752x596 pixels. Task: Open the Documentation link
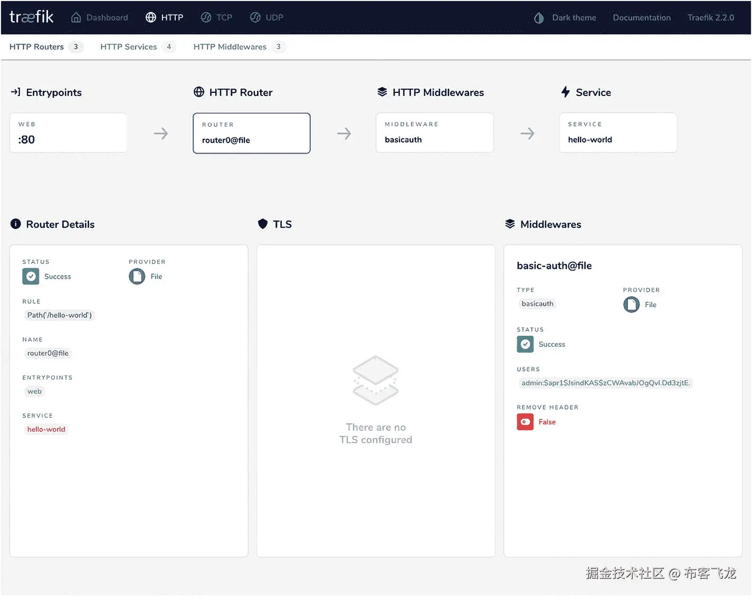pos(642,17)
